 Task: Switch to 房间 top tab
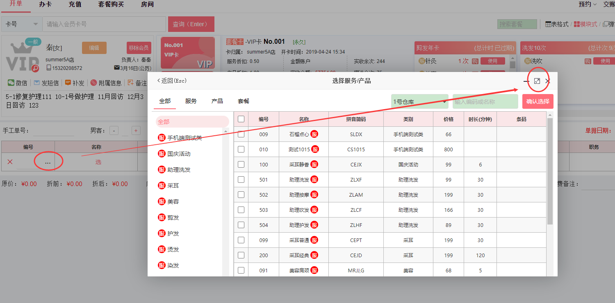coord(147,4)
